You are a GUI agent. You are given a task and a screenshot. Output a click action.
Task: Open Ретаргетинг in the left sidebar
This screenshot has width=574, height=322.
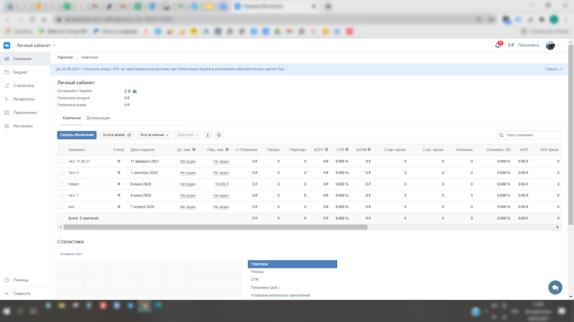pos(24,99)
